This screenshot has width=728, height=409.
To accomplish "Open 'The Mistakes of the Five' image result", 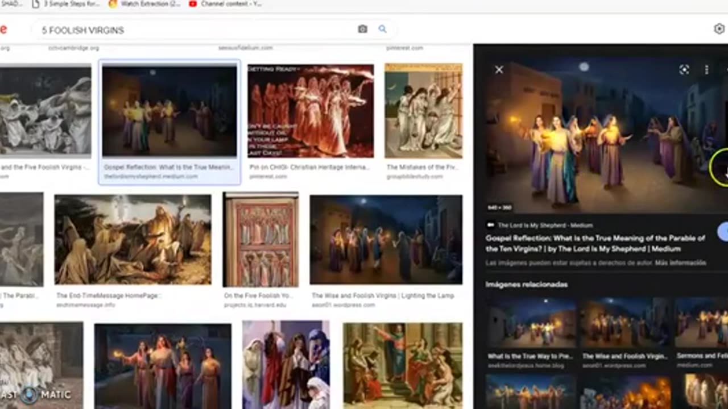I will click(x=424, y=111).
